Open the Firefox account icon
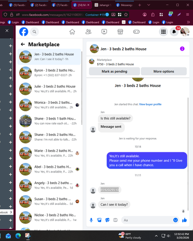This screenshot has height=241, width=193. pos(145,15)
